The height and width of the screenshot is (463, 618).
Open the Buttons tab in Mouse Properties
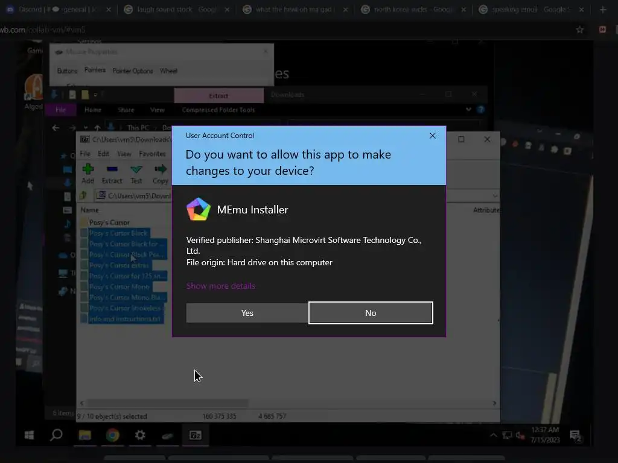67,71
